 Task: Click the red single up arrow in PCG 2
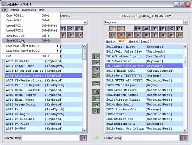point(138,35)
